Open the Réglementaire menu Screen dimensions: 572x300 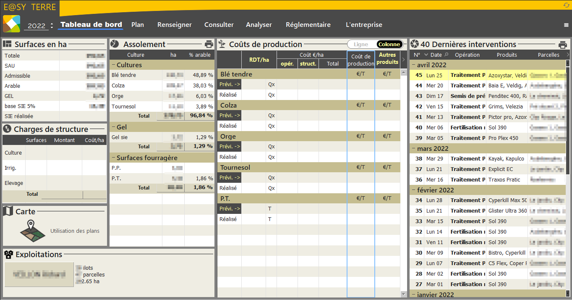(308, 25)
